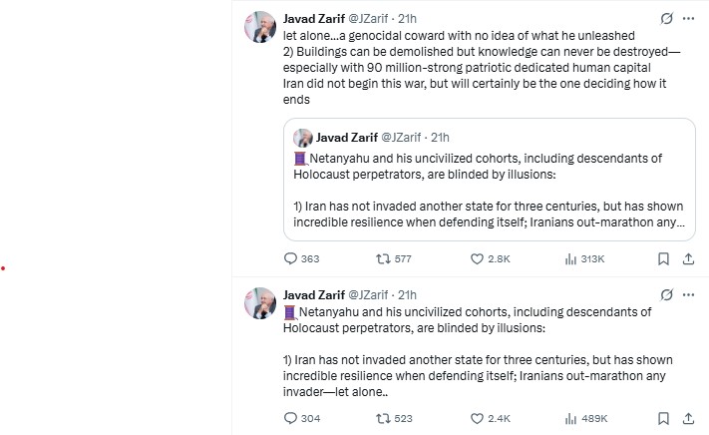The width and height of the screenshot is (709, 435).
Task: Open more options menu on second tweet
Action: coord(689,294)
